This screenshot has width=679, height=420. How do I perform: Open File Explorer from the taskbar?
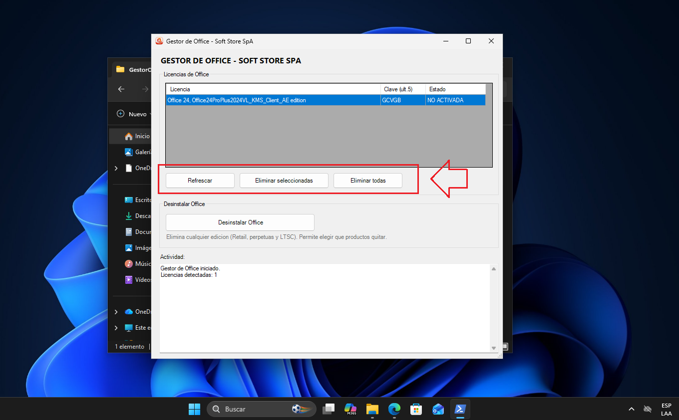point(372,409)
